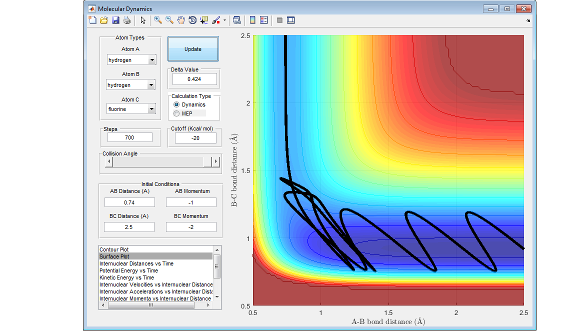Screen dimensions: 576x331
Task: Click the Steps input field
Action: click(130, 137)
